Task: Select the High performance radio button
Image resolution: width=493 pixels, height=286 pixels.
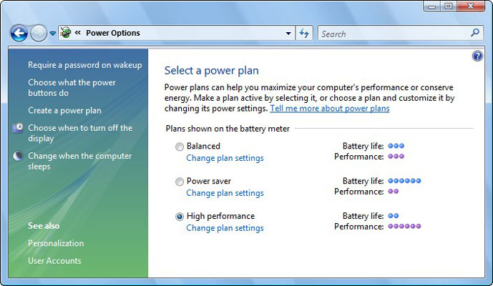Action: [x=179, y=217]
